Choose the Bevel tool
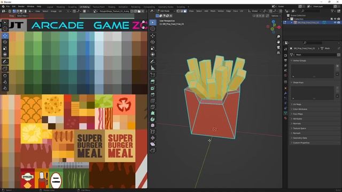The height and width of the screenshot is (192, 342). click(153, 94)
